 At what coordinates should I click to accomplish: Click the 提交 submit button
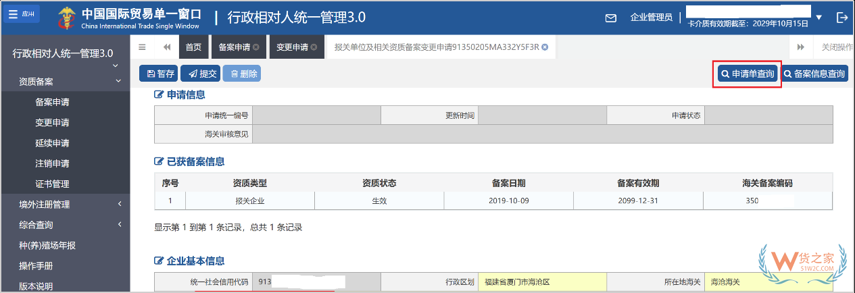(x=201, y=74)
